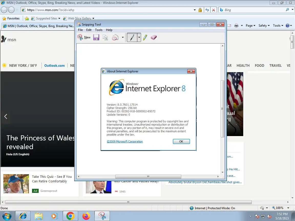Stop loading the page with red X
This screenshot has height=221, width=295.
tap(214, 10)
